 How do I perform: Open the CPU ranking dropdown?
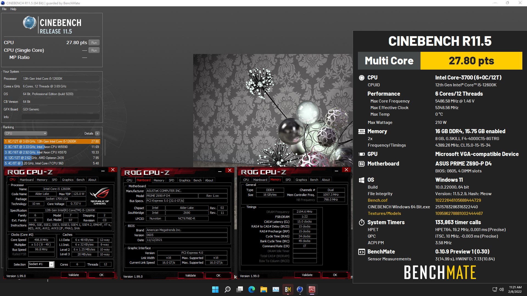[x=26, y=133]
